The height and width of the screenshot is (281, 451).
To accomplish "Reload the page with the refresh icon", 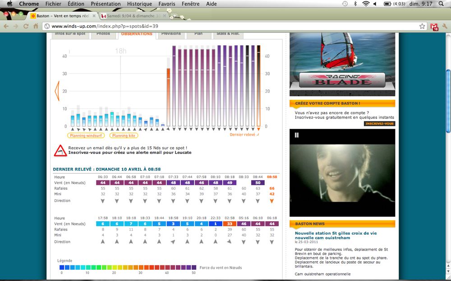I will pyautogui.click(x=25, y=26).
